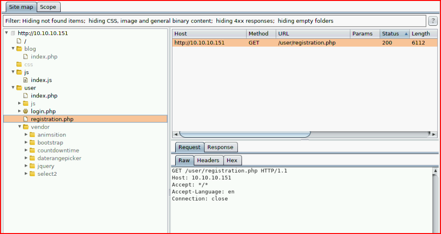Expand the jquery folder
The image size is (441, 234).
(x=26, y=166)
